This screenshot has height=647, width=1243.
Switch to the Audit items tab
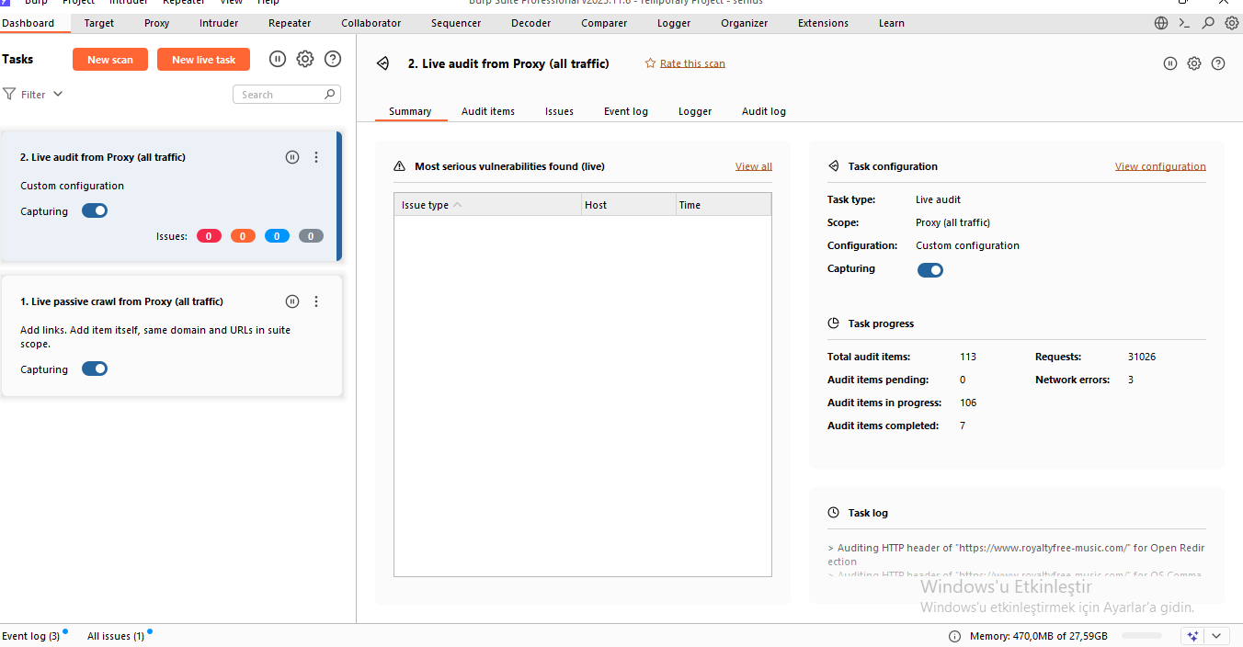487,111
